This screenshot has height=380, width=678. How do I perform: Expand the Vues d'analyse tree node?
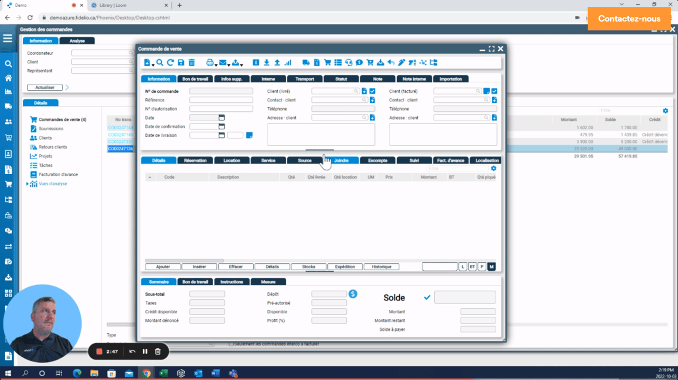coord(28,184)
